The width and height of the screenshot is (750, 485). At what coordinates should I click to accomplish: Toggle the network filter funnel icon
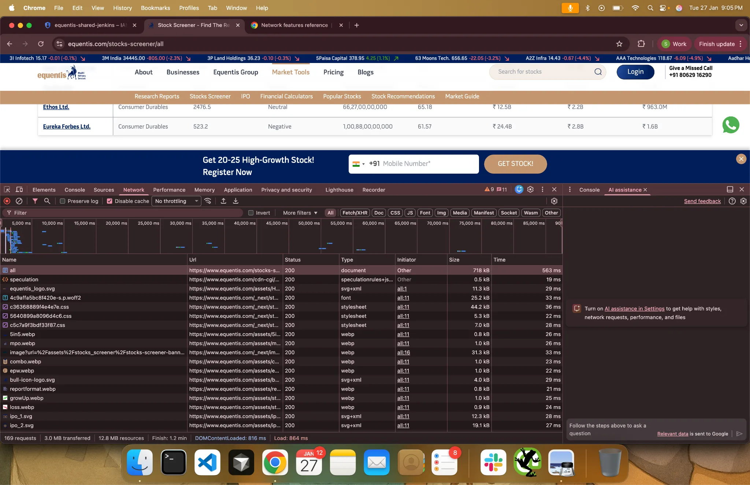coord(35,201)
